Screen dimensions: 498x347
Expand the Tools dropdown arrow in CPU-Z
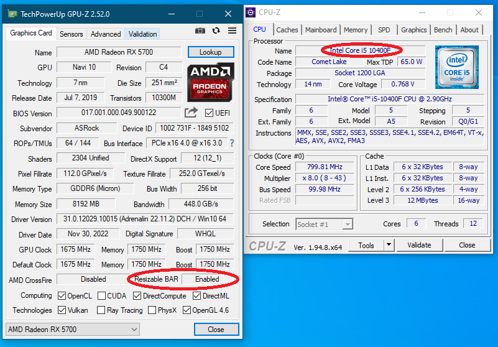pos(389,245)
